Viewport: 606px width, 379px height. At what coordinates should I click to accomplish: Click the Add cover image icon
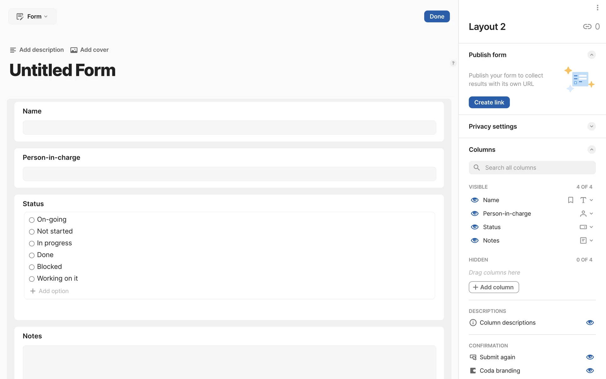[74, 50]
